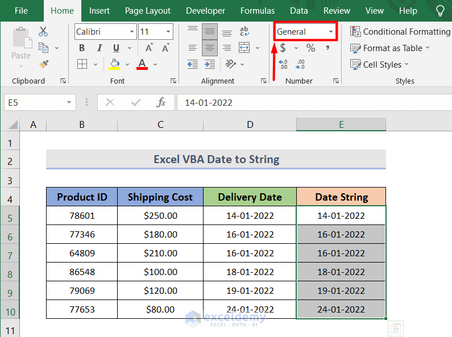Open the Page Layout tab
Image resolution: width=452 pixels, height=337 pixels.
click(x=147, y=11)
